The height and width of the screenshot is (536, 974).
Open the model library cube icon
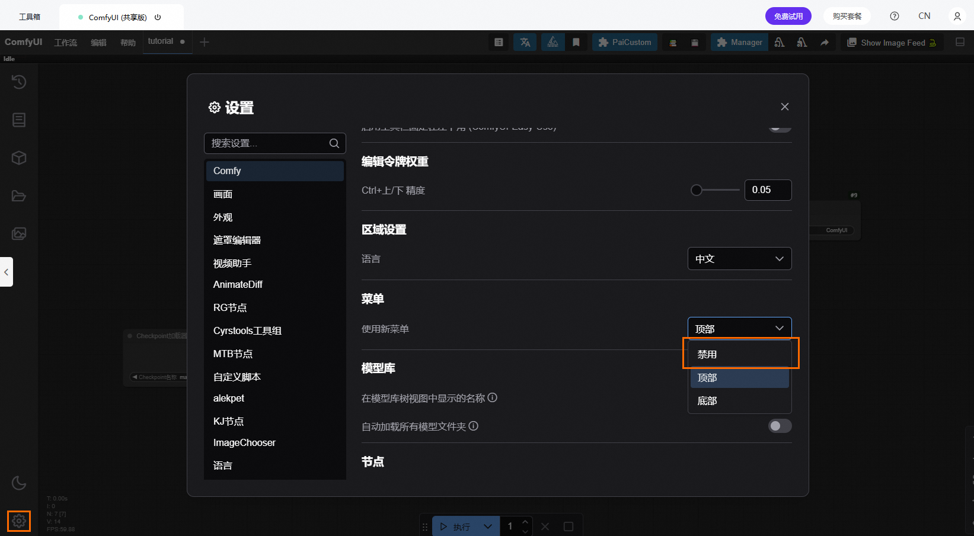19,158
